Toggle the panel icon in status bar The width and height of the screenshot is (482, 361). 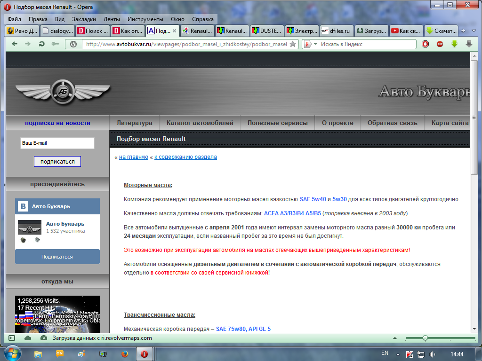(x=12, y=338)
